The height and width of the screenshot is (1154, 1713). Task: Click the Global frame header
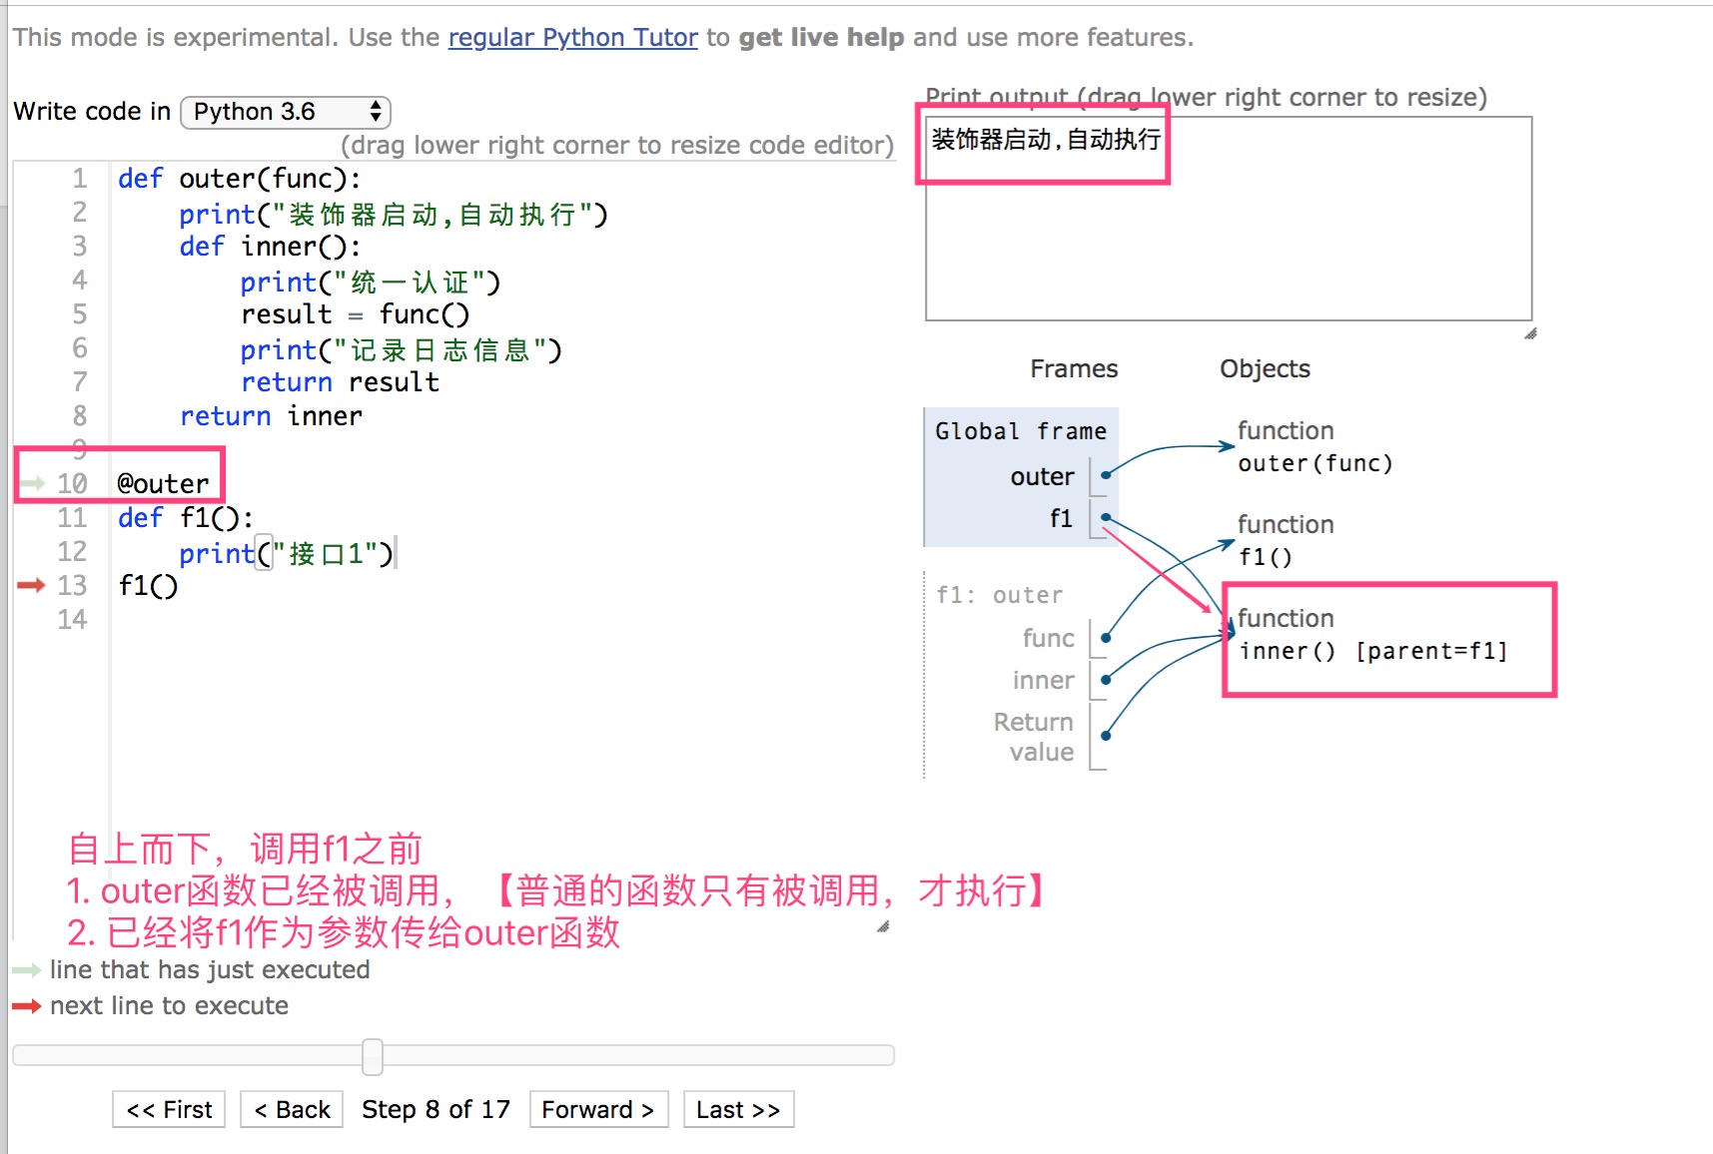tap(1020, 431)
